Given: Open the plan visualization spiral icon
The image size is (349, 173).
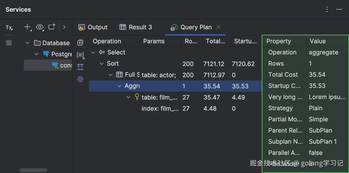Looking at the screenshot, I should 80,79.
